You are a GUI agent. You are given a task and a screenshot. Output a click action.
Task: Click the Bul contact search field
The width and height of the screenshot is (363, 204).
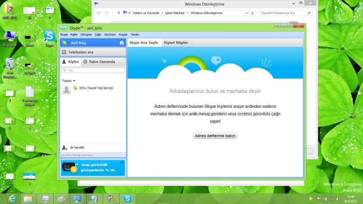pos(93,70)
